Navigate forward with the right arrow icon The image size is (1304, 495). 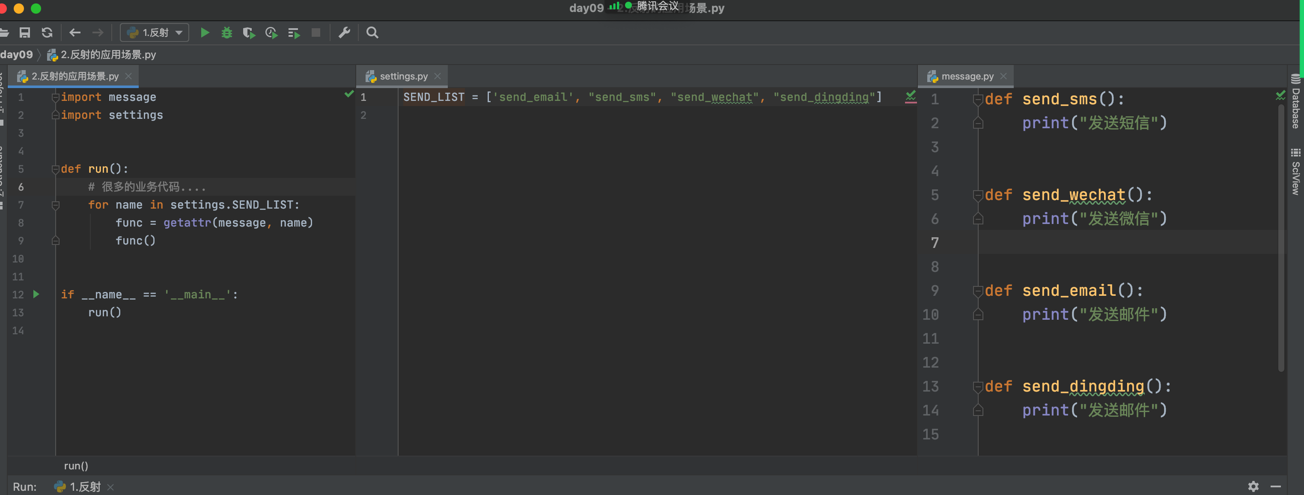[x=98, y=33]
